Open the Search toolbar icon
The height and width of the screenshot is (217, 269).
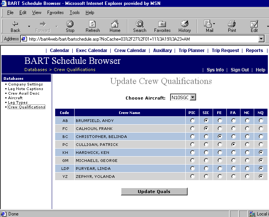140,24
